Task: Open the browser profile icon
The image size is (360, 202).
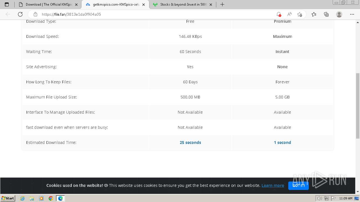Action: coord(339,14)
